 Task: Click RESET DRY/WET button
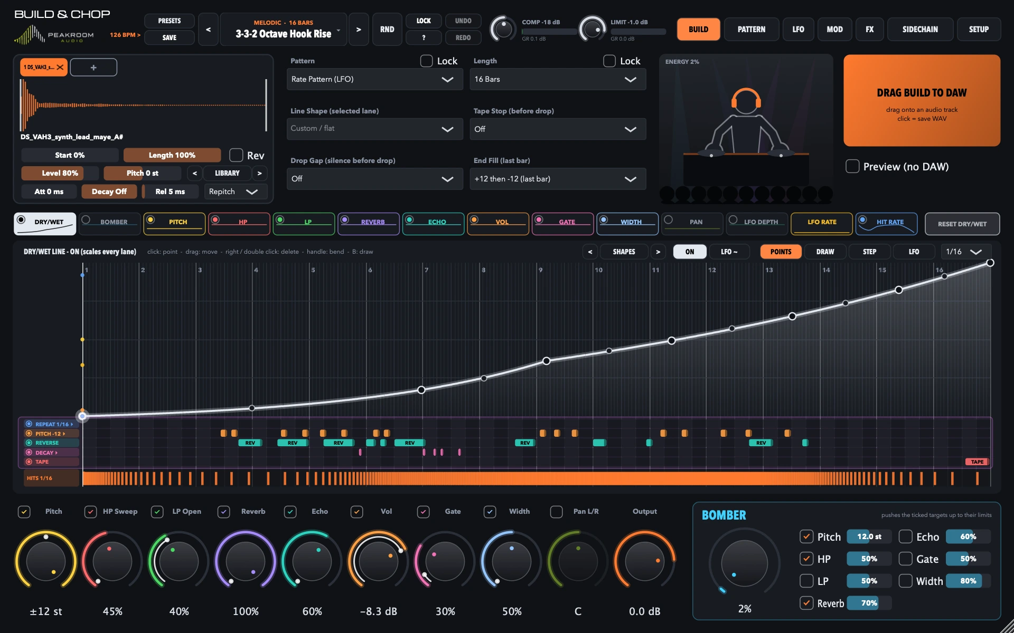click(x=962, y=224)
